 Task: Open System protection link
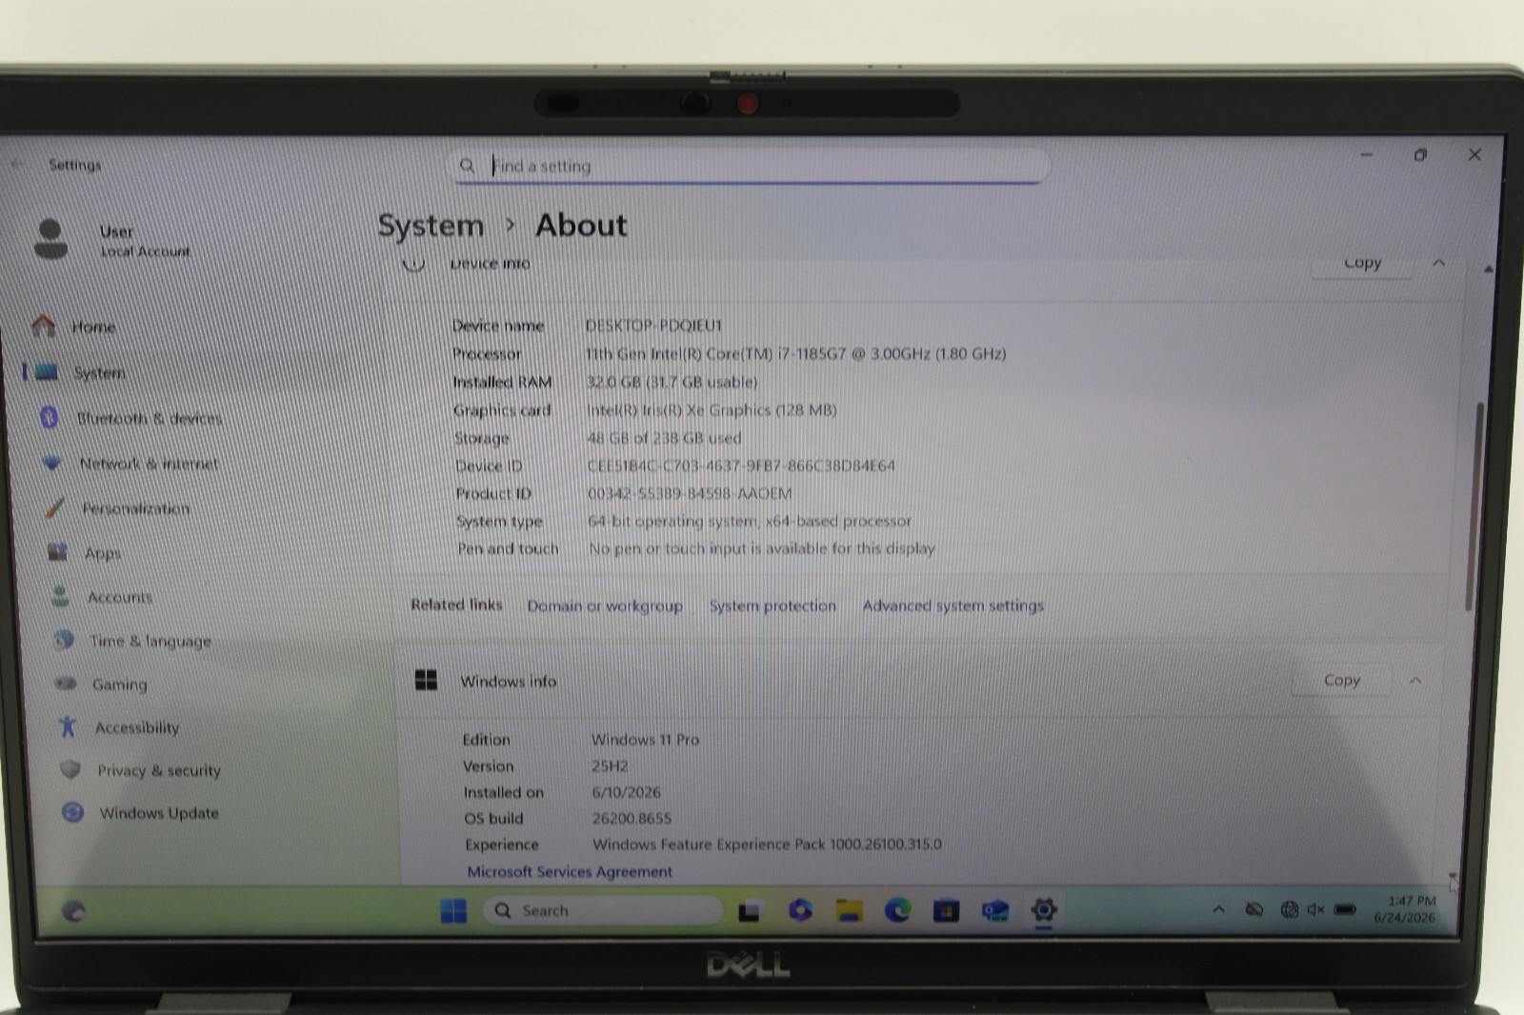772,606
